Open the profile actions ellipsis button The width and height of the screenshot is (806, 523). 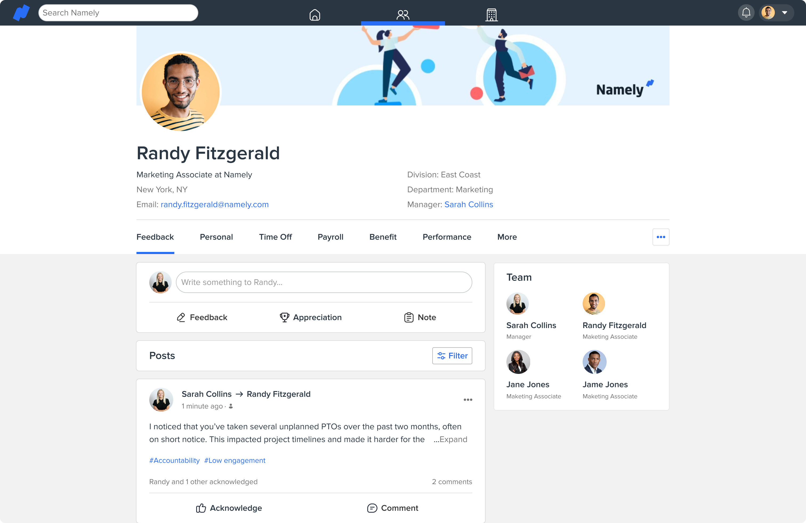[660, 237]
